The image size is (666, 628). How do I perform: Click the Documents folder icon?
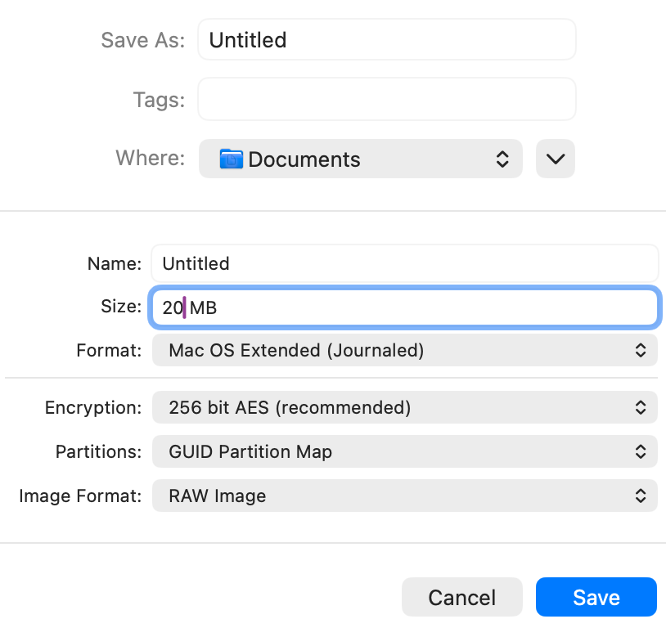click(x=232, y=159)
